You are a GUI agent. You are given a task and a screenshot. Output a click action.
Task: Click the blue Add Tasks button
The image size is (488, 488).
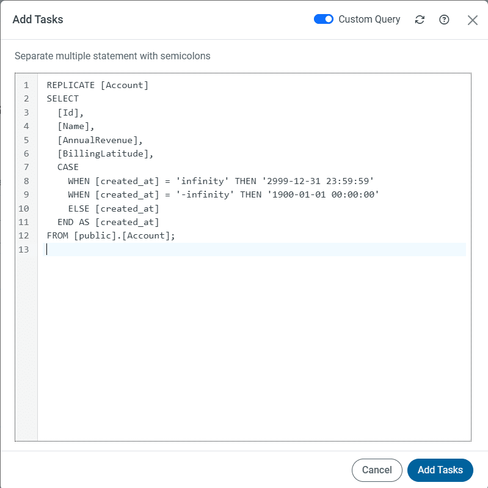tap(440, 470)
